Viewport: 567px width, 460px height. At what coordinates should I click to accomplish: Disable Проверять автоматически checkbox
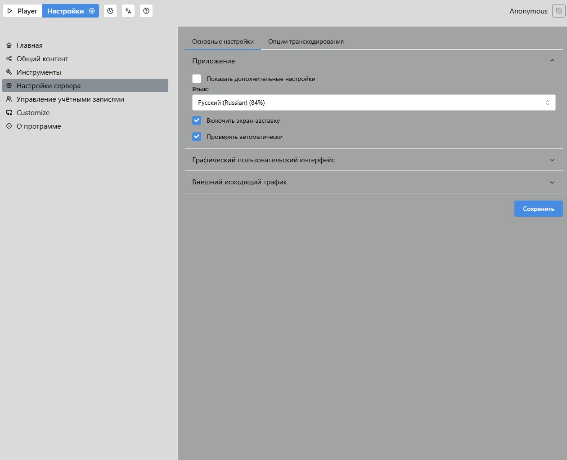197,137
